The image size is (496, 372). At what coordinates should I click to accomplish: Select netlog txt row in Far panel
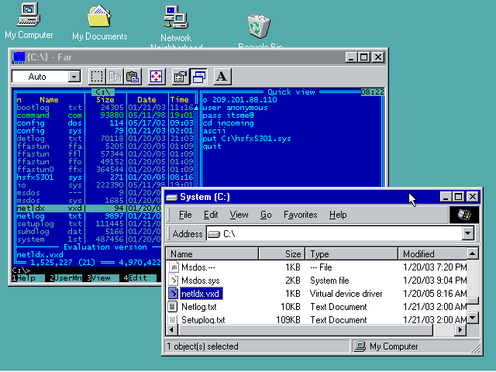pyautogui.click(x=89, y=216)
